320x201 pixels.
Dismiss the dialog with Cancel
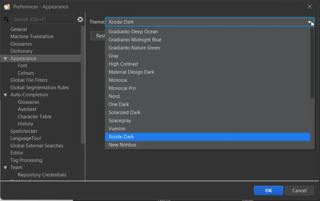point(299,190)
